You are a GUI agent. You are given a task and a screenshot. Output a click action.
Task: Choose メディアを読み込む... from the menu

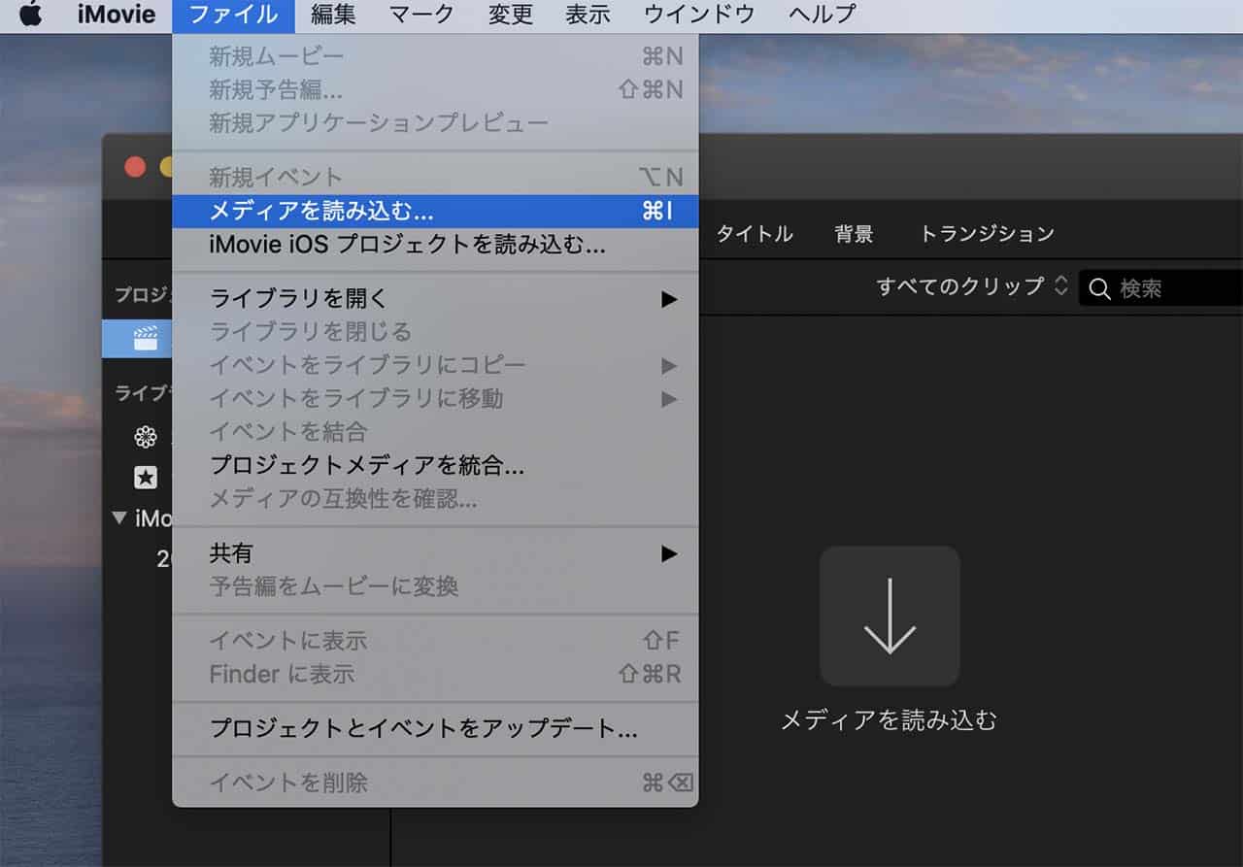click(x=435, y=211)
